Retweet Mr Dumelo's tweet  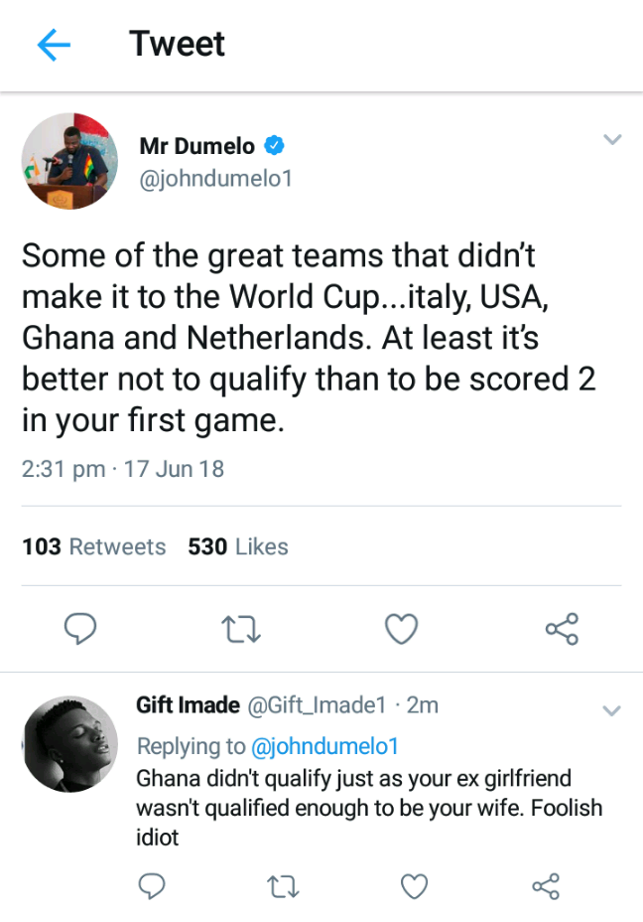(x=240, y=628)
